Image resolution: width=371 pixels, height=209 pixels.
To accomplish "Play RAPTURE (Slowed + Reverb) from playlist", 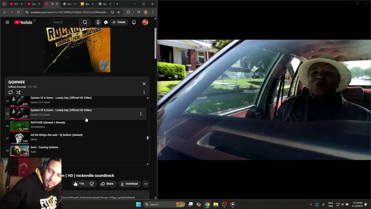I will [x=76, y=126].
